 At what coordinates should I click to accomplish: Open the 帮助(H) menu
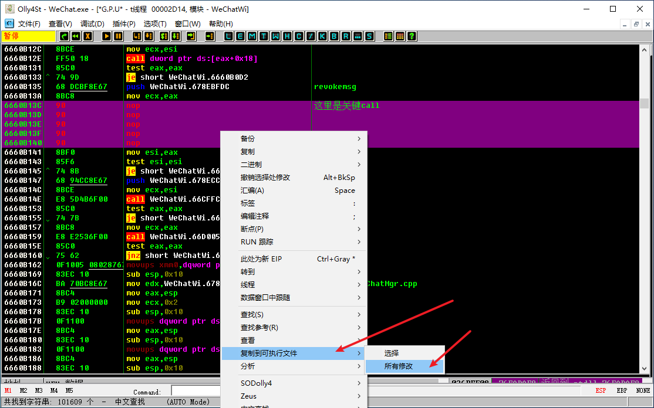click(221, 23)
